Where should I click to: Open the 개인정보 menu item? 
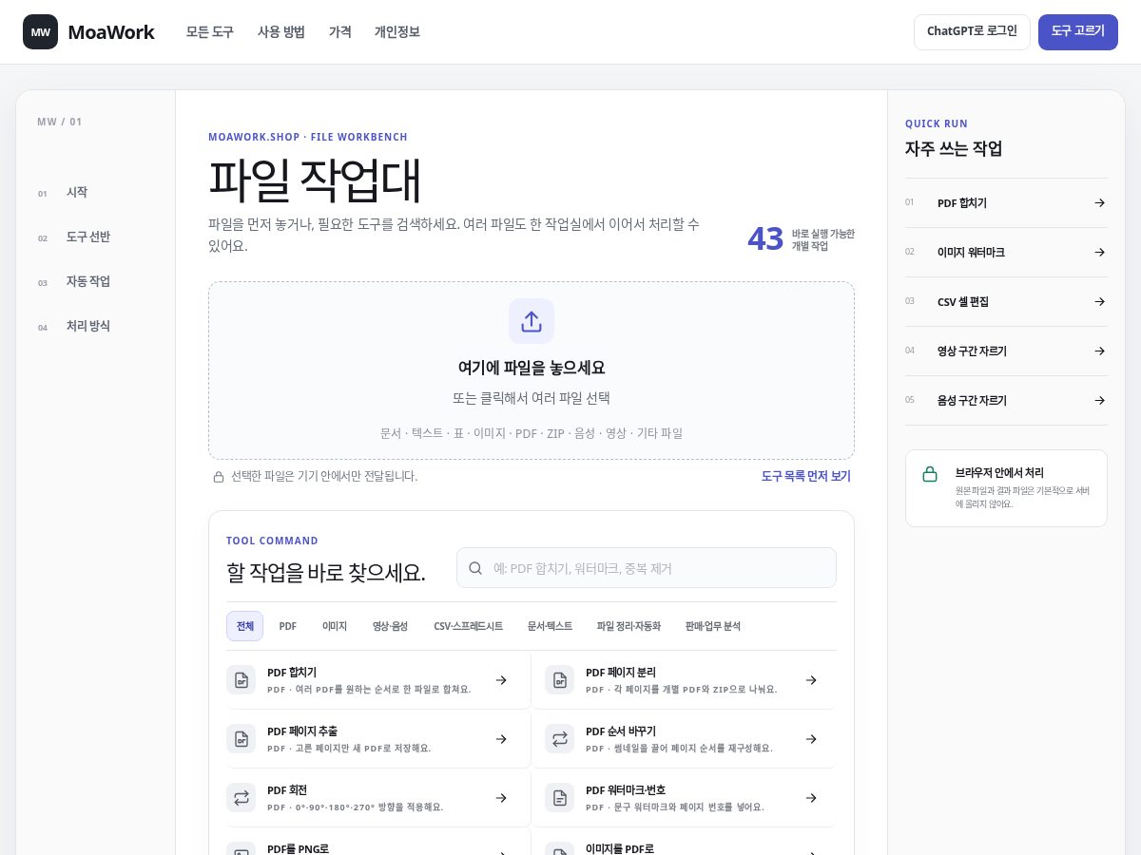[x=397, y=32]
